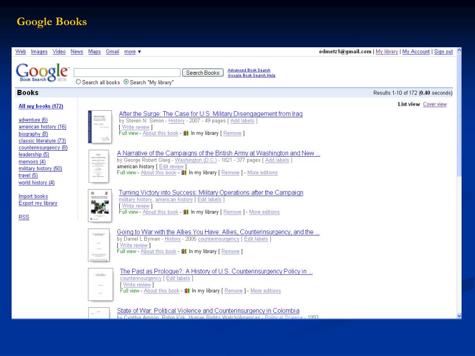Filter by the travel (5) label

pyautogui.click(x=28, y=176)
